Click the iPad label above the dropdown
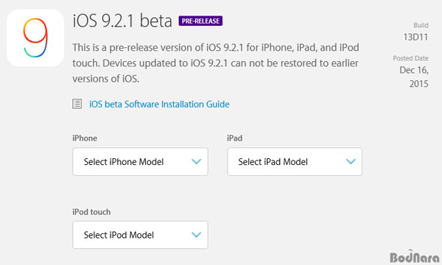Image resolution: width=442 pixels, height=265 pixels. click(234, 138)
